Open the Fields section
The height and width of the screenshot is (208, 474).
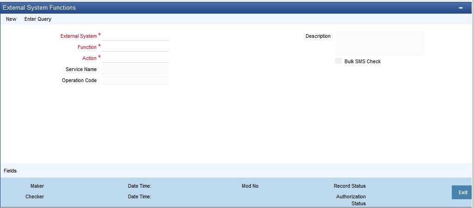pyautogui.click(x=10, y=171)
